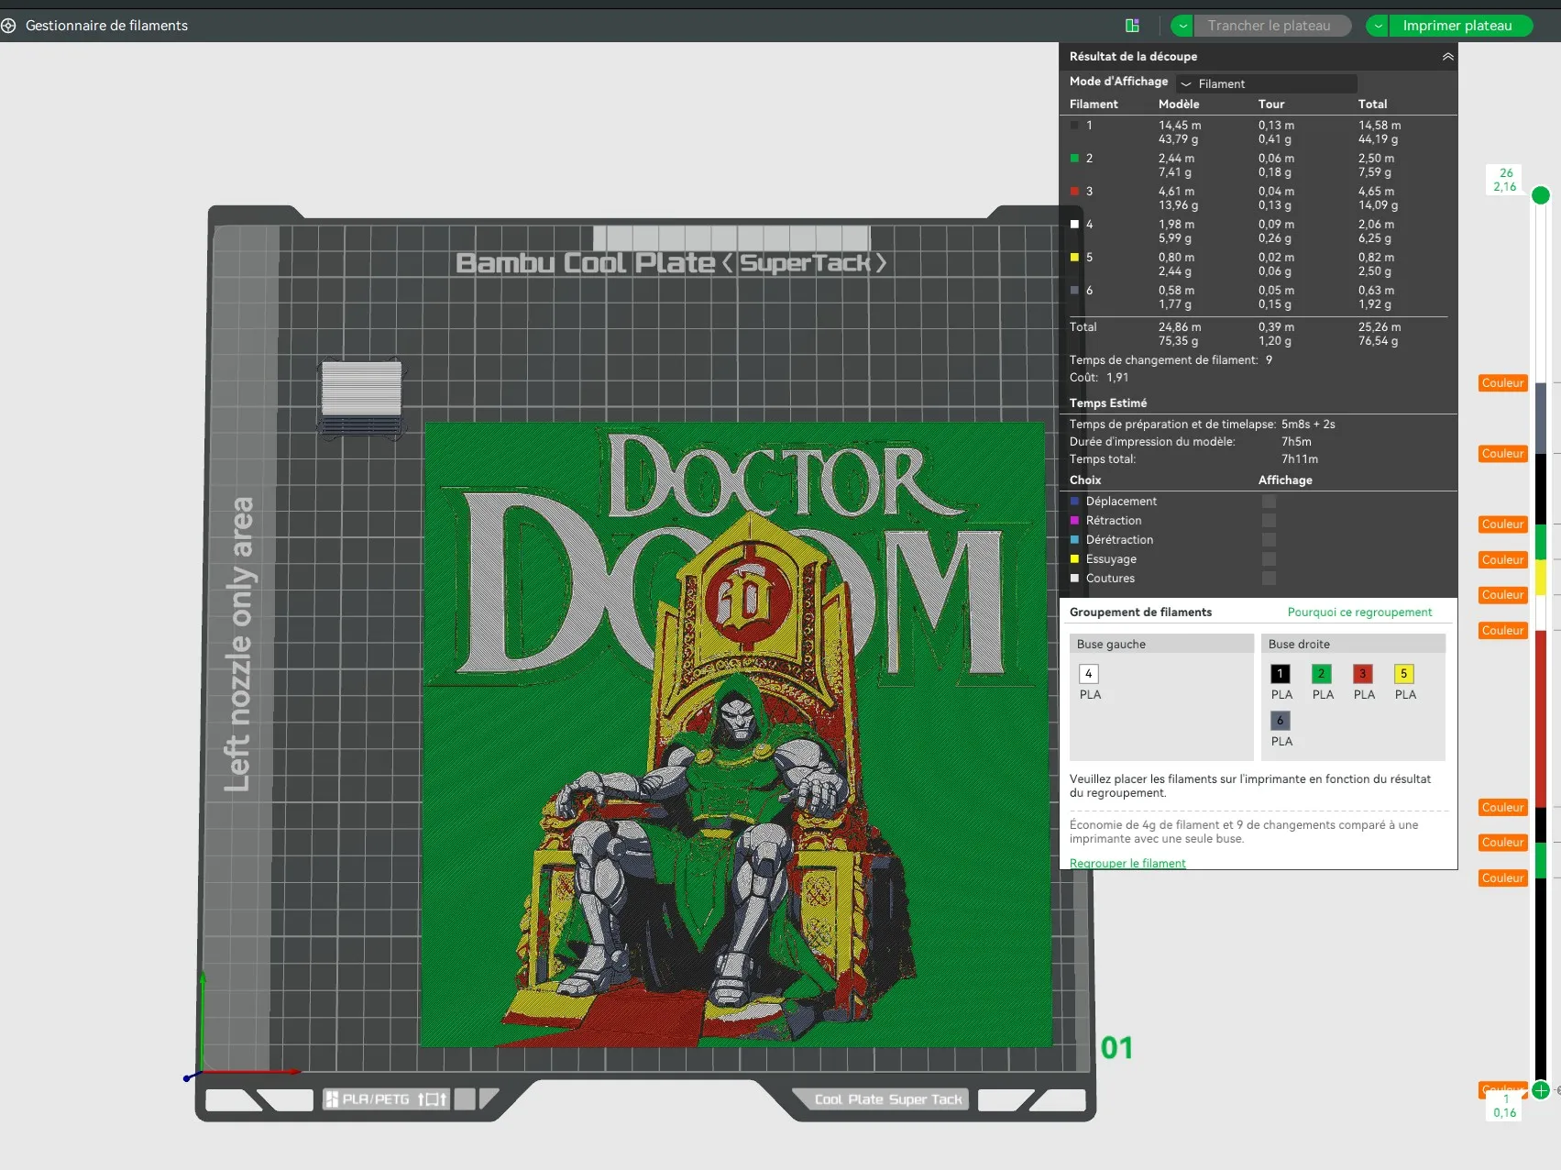
Task: Click the Temps Estimé section heading
Action: tap(1107, 403)
